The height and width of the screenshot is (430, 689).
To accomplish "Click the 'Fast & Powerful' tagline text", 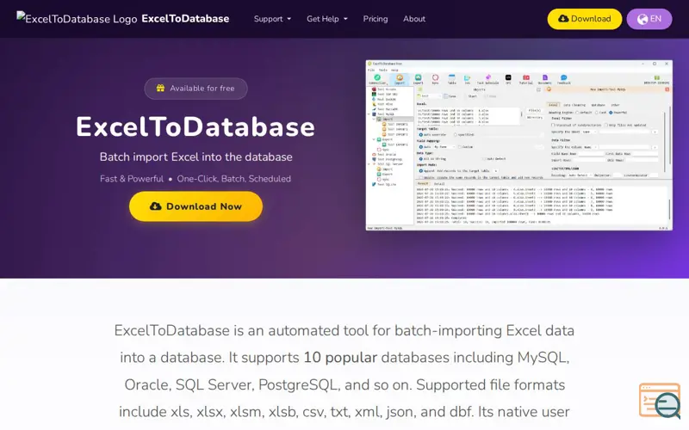I will pyautogui.click(x=132, y=179).
